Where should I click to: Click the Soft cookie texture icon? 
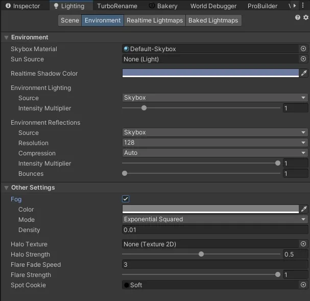pos(126,285)
